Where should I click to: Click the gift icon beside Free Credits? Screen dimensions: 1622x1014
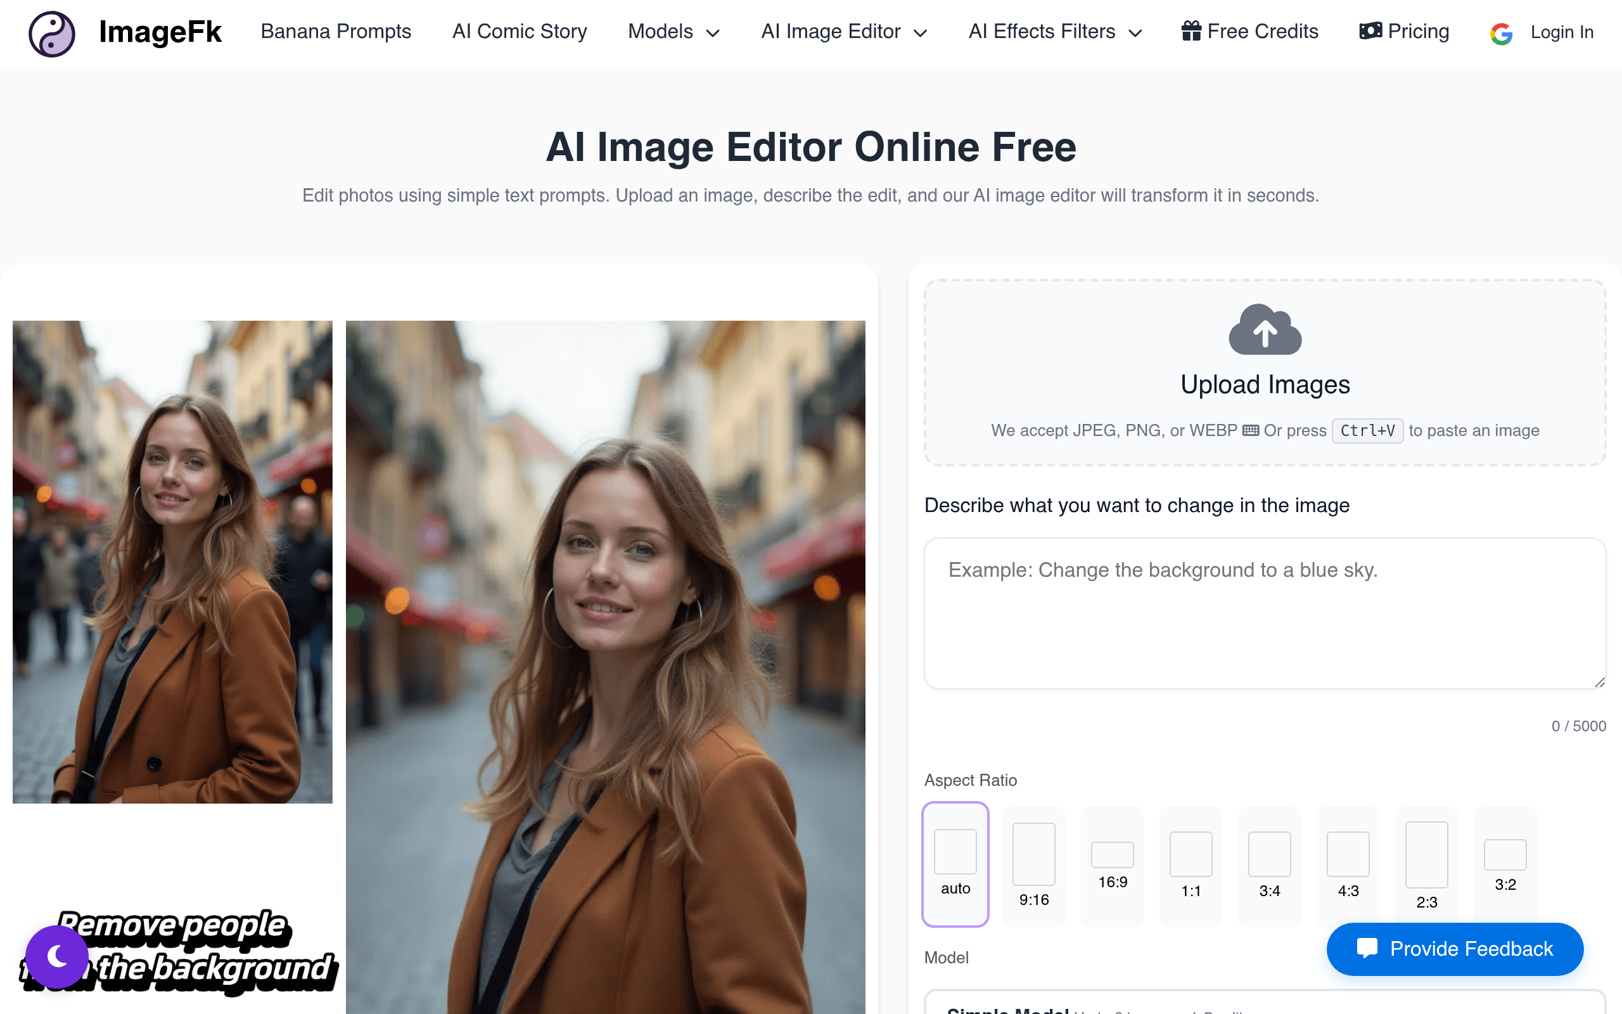point(1191,31)
